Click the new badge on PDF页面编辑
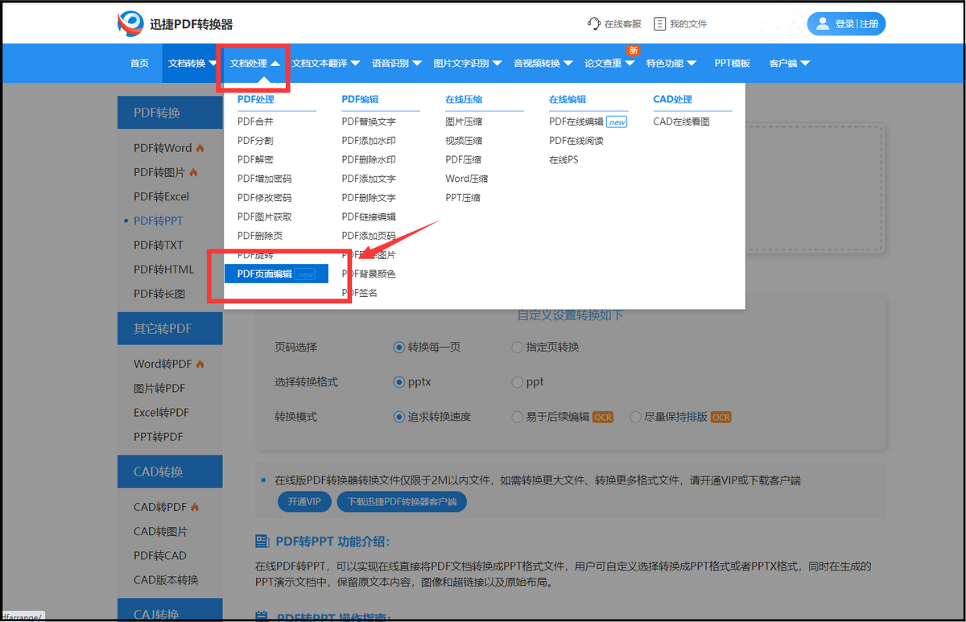Viewport: 966px width, 622px height. pos(306,274)
